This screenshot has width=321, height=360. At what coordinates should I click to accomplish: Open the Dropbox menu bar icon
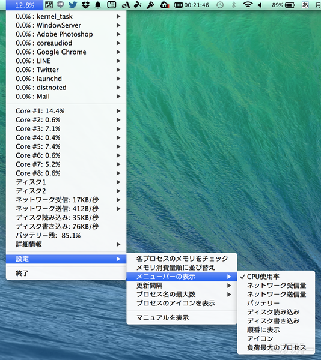[85, 5]
